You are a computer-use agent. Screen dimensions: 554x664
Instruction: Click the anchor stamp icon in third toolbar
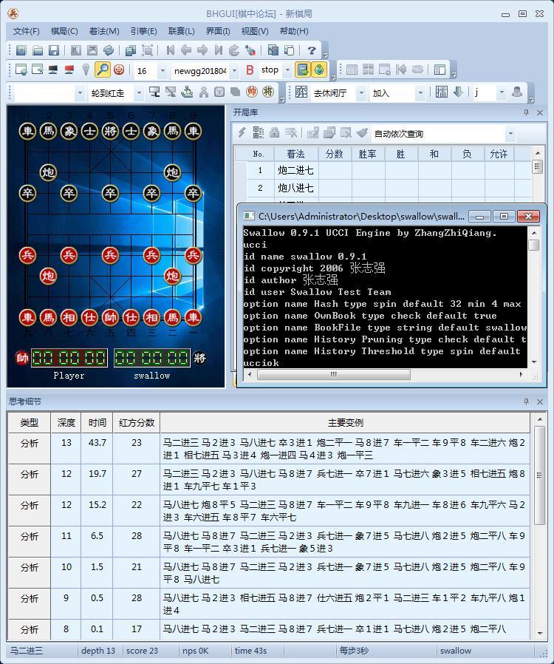click(x=187, y=92)
